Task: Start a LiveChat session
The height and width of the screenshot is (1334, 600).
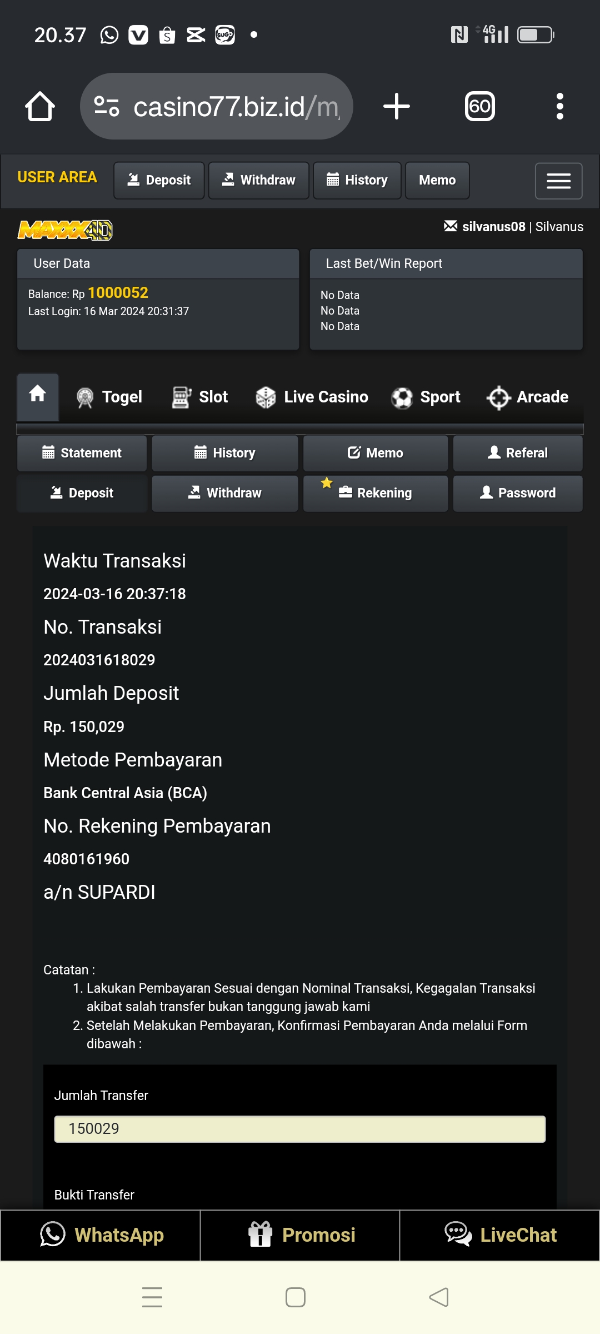Action: tap(500, 1235)
